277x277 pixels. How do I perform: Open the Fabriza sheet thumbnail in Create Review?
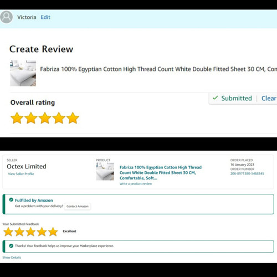[23, 73]
